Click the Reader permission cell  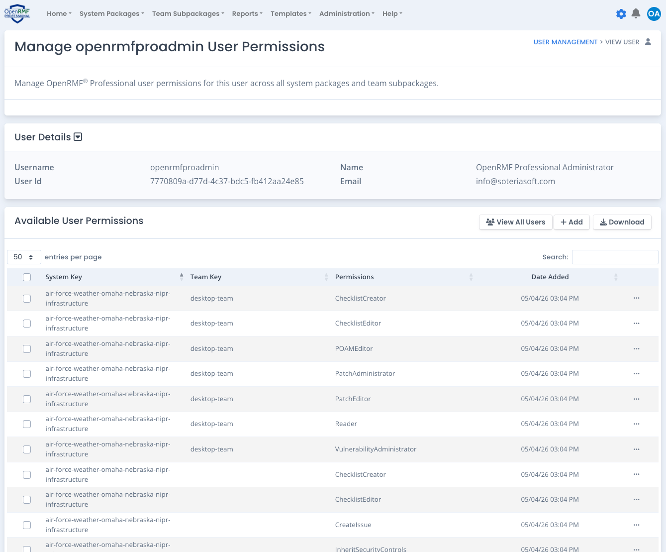pyautogui.click(x=346, y=424)
